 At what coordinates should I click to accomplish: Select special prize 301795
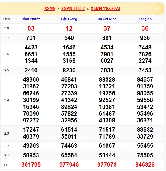(31, 165)
